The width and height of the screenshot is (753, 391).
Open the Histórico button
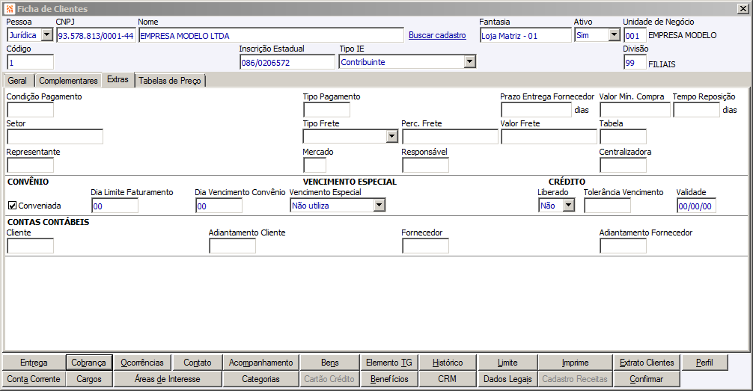[448, 363]
